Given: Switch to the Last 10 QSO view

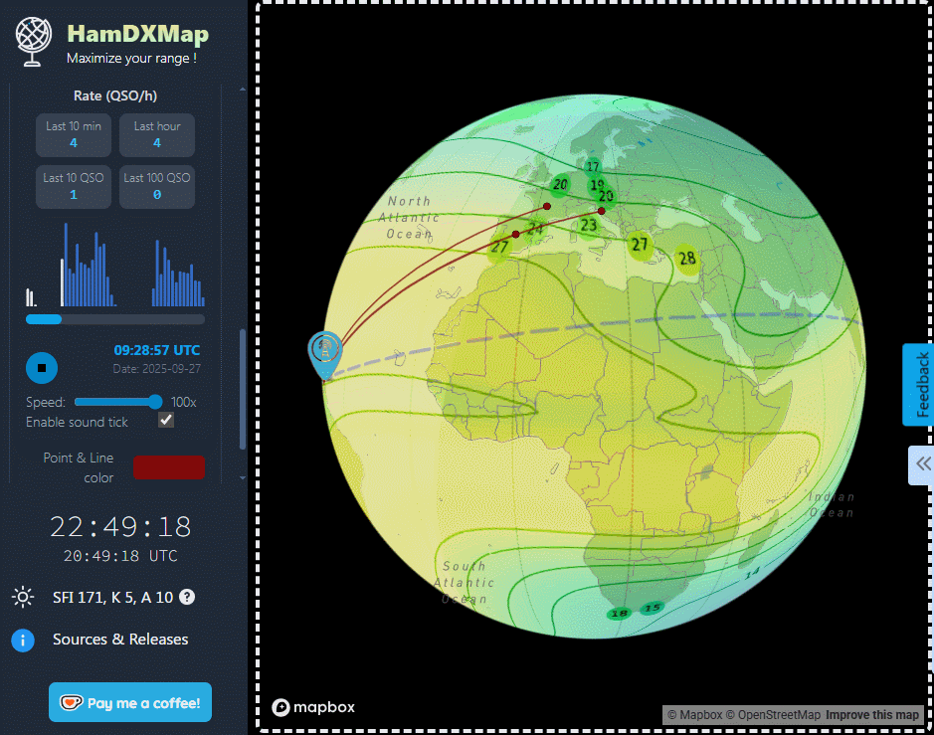Looking at the screenshot, I should click(74, 187).
